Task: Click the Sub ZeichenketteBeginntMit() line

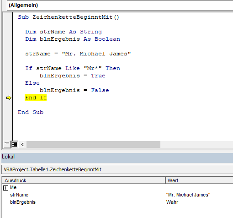Action: pos(69,17)
